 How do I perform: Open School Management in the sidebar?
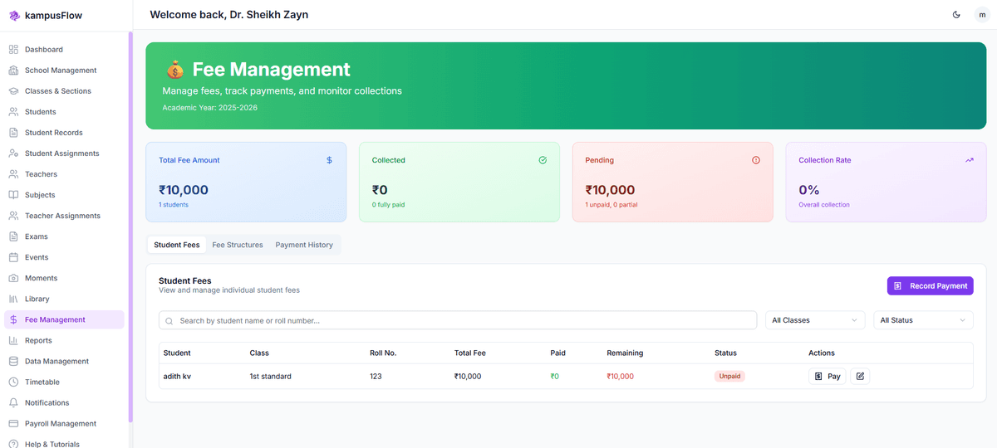click(64, 71)
